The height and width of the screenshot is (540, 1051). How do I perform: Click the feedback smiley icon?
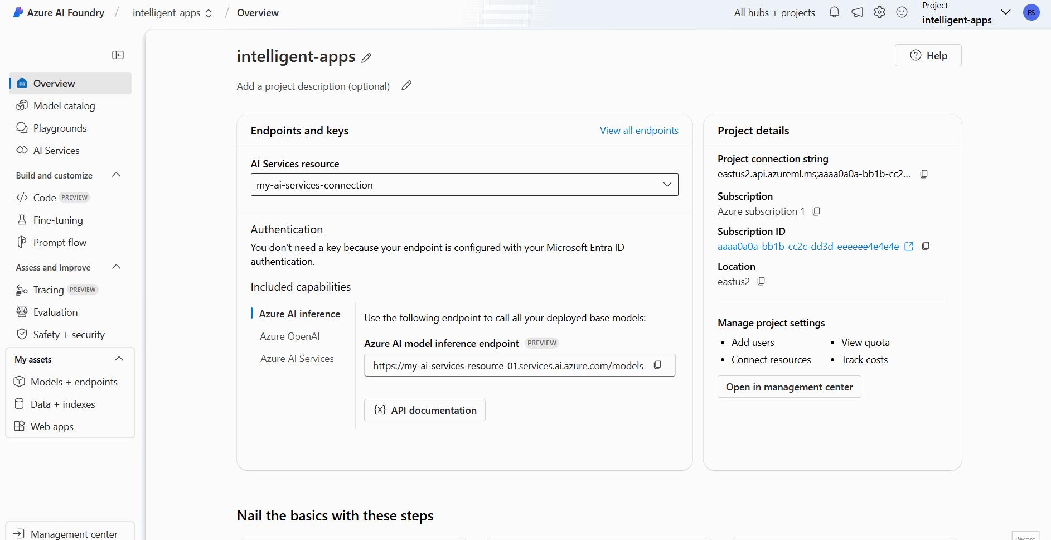coord(902,12)
